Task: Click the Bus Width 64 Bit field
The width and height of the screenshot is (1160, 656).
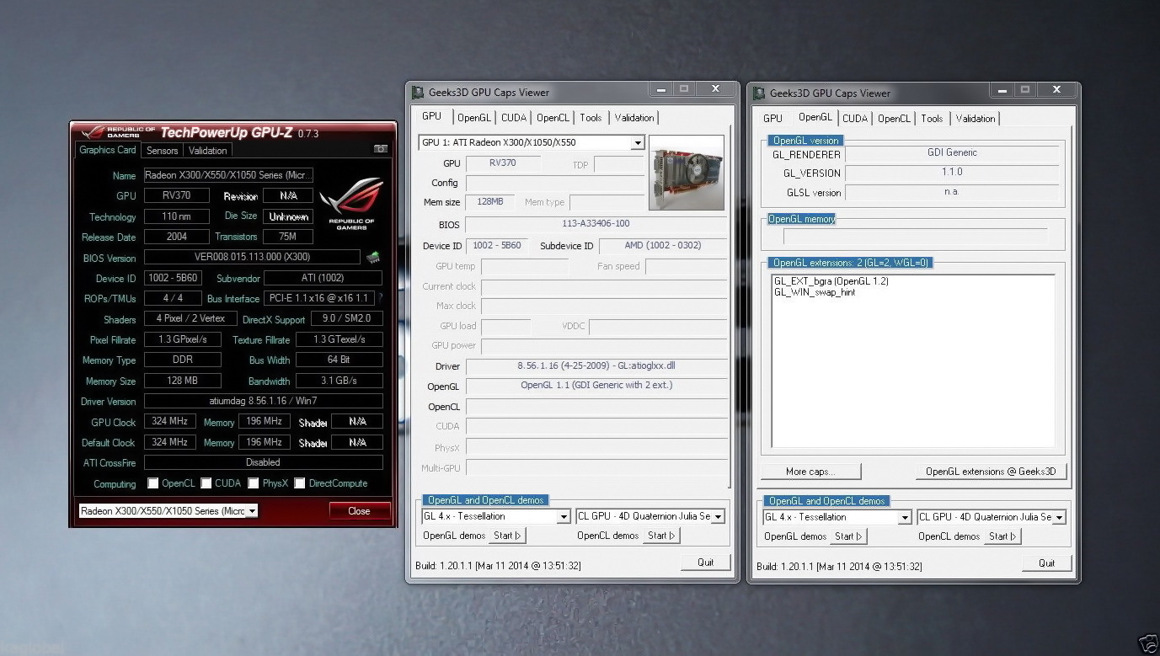Action: point(339,360)
